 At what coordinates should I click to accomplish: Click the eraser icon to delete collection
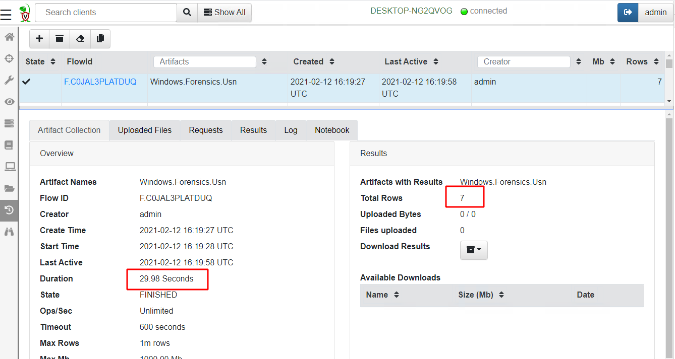point(80,39)
